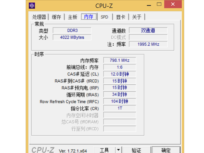Click the empty 行至列 (tRCD) field
The height and width of the screenshot is (153, 204).
click(x=120, y=129)
